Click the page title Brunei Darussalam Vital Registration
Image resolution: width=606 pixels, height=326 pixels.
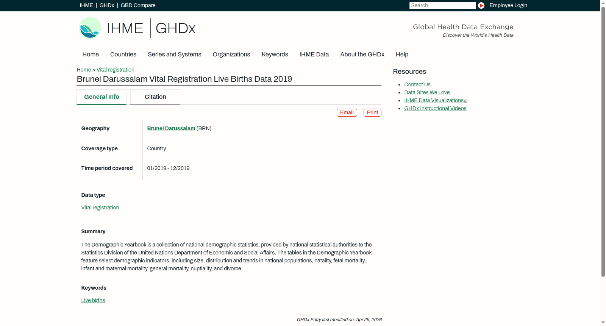184,79
